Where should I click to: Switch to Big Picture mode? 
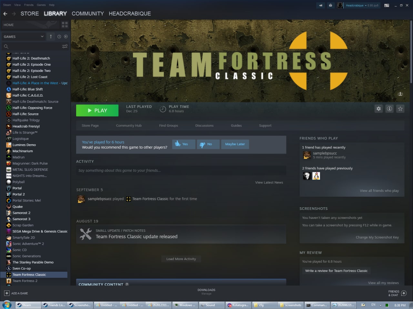[387, 5]
